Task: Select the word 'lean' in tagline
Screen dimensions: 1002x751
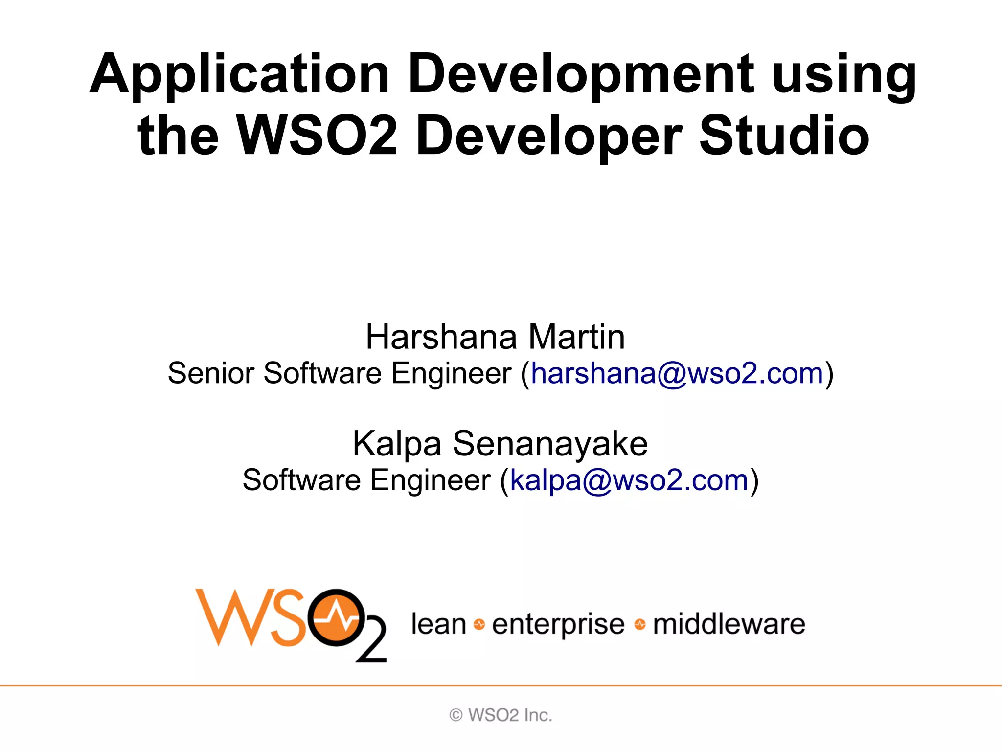Action: [x=438, y=624]
